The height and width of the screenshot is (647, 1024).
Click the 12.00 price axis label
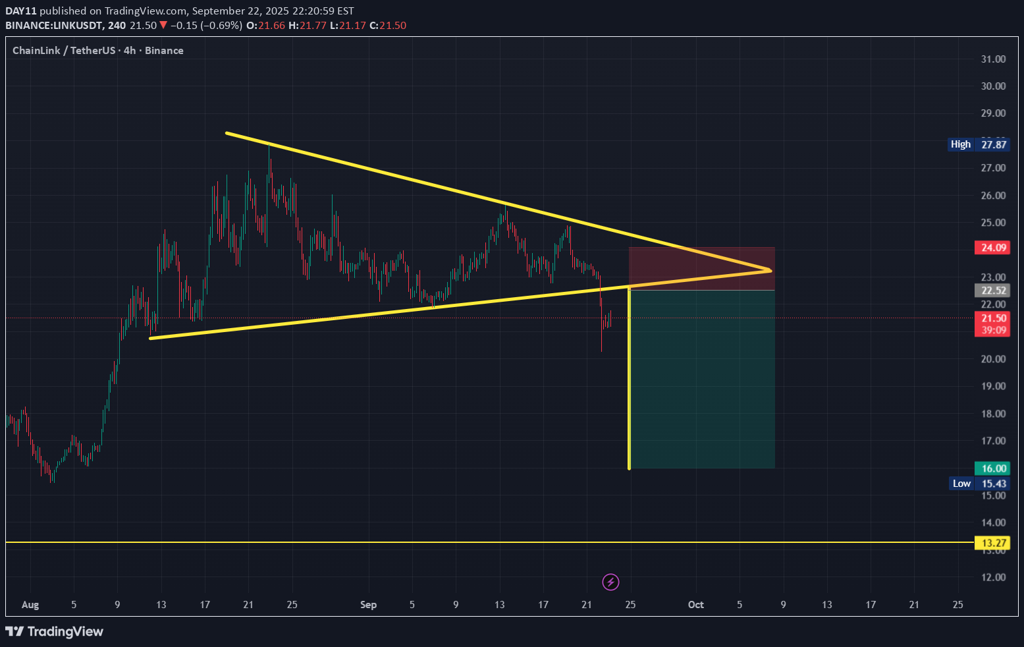(993, 577)
